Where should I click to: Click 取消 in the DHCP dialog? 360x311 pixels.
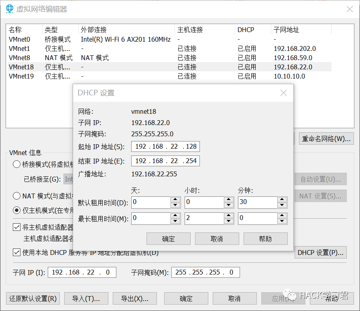click(217, 239)
